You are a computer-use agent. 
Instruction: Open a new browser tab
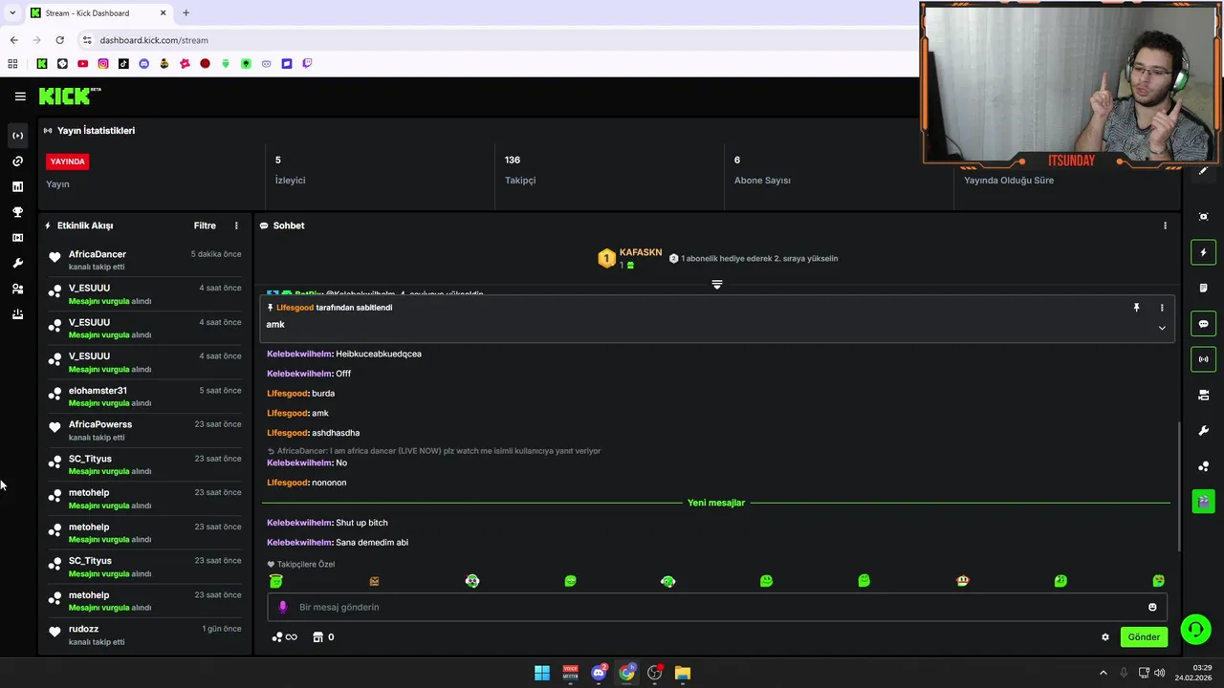point(186,13)
